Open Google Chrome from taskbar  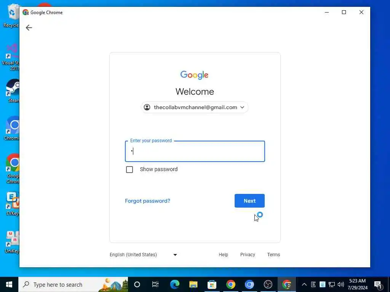click(x=230, y=284)
